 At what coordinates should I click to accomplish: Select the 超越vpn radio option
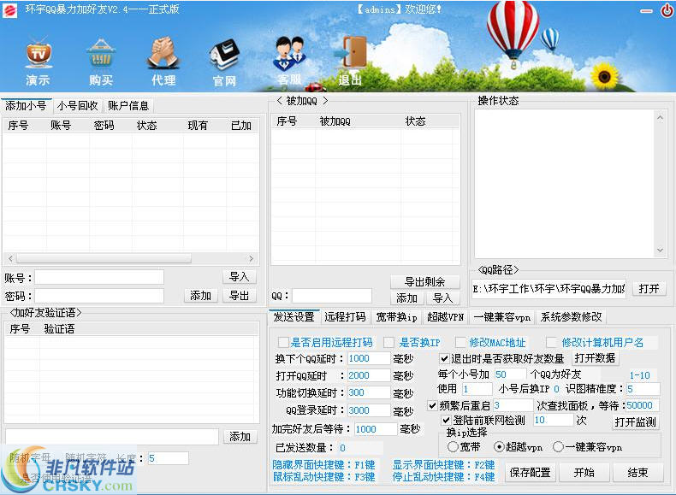[x=498, y=447]
